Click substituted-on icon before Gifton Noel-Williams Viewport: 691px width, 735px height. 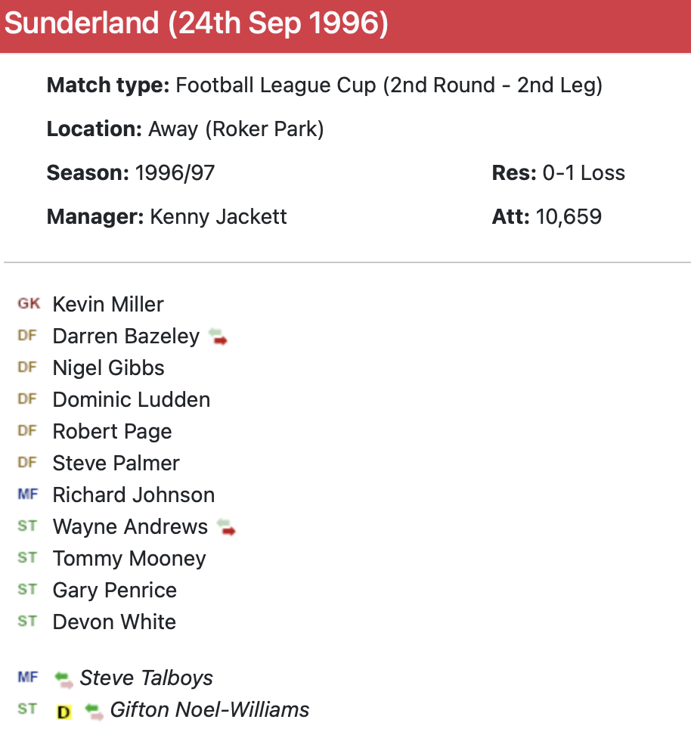95,711
